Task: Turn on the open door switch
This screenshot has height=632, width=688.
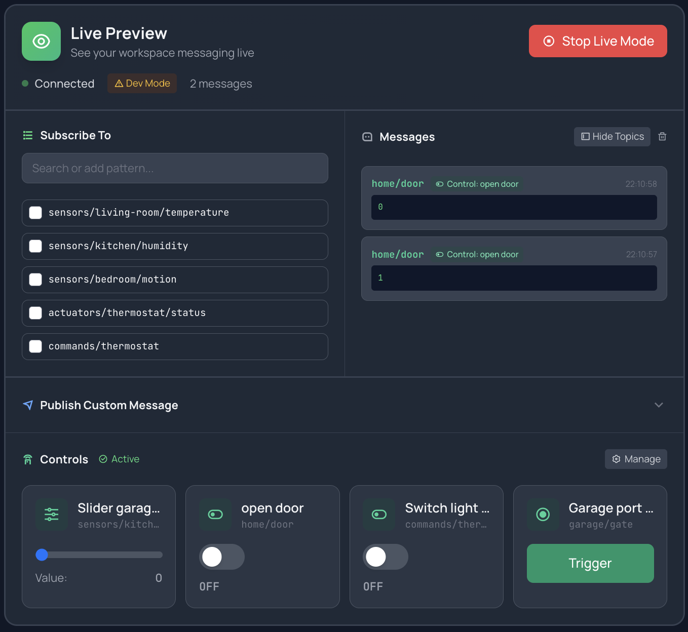Action: tap(222, 557)
